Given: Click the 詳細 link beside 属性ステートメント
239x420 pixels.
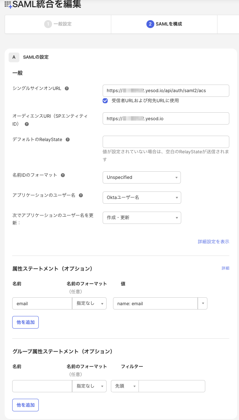Looking at the screenshot, I should coord(225,268).
